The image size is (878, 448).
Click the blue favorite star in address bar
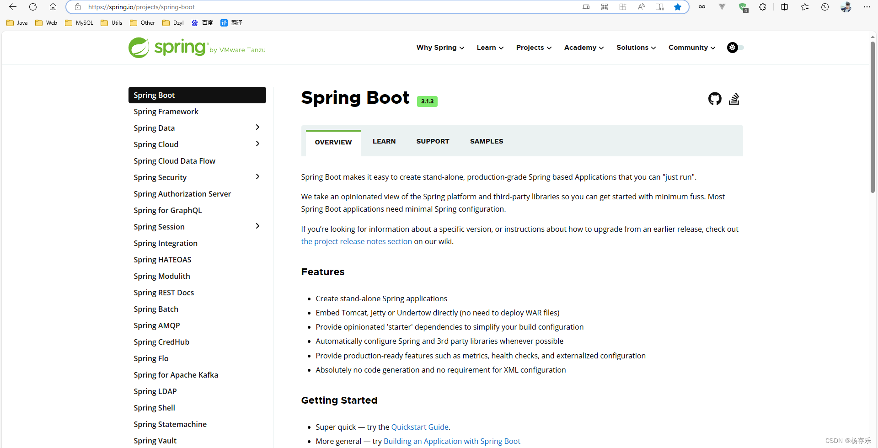(678, 7)
